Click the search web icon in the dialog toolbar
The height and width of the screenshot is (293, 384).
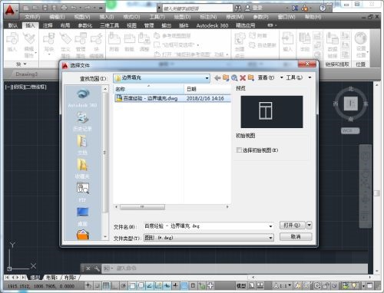click(234, 77)
